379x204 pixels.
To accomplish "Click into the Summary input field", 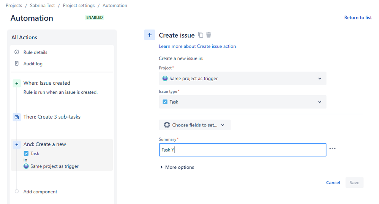I will pos(243,150).
